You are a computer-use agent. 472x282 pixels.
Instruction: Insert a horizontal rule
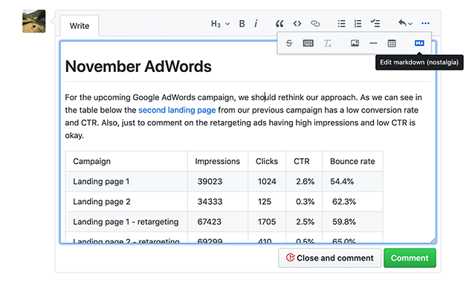point(373,43)
